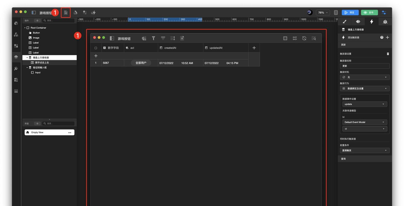The image size is (404, 206).
Task: Click the filter funnel icon in table toolbar
Action: click(153, 38)
